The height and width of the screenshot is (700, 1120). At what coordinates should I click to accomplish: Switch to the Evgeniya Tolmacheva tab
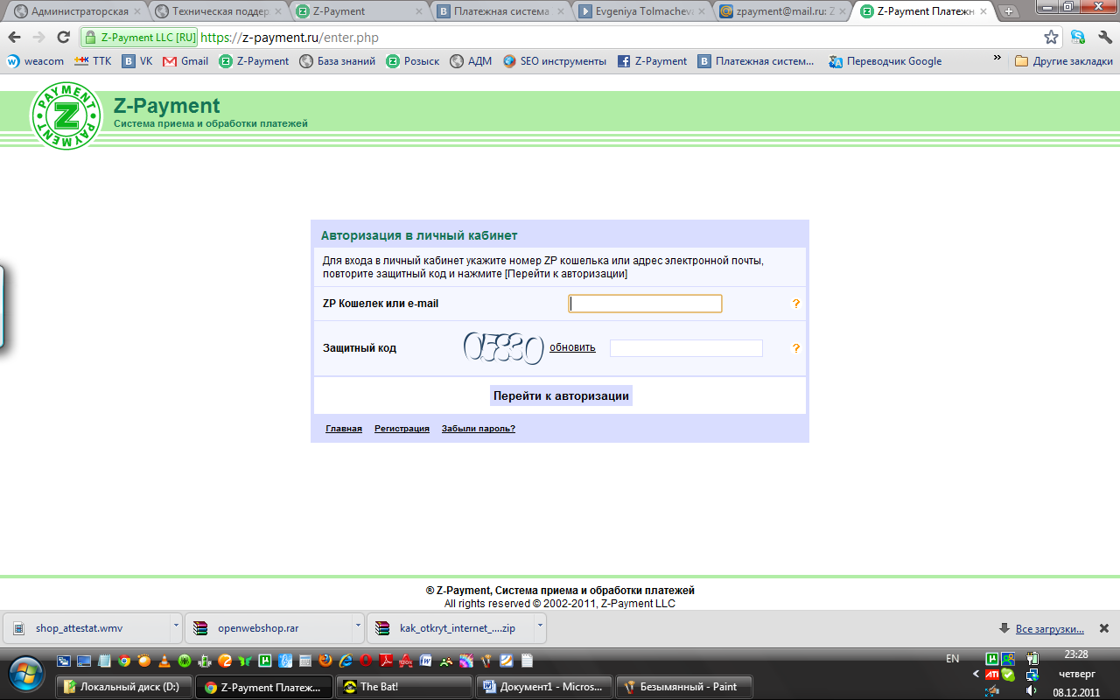643,11
